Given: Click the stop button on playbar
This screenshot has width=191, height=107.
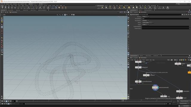Looking at the screenshot, I should pyautogui.click(x=7, y=101).
